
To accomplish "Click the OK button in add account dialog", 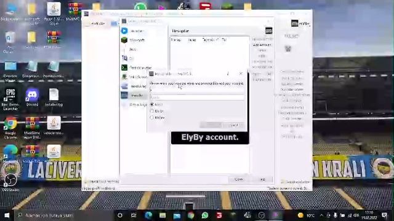I will click(211, 125).
